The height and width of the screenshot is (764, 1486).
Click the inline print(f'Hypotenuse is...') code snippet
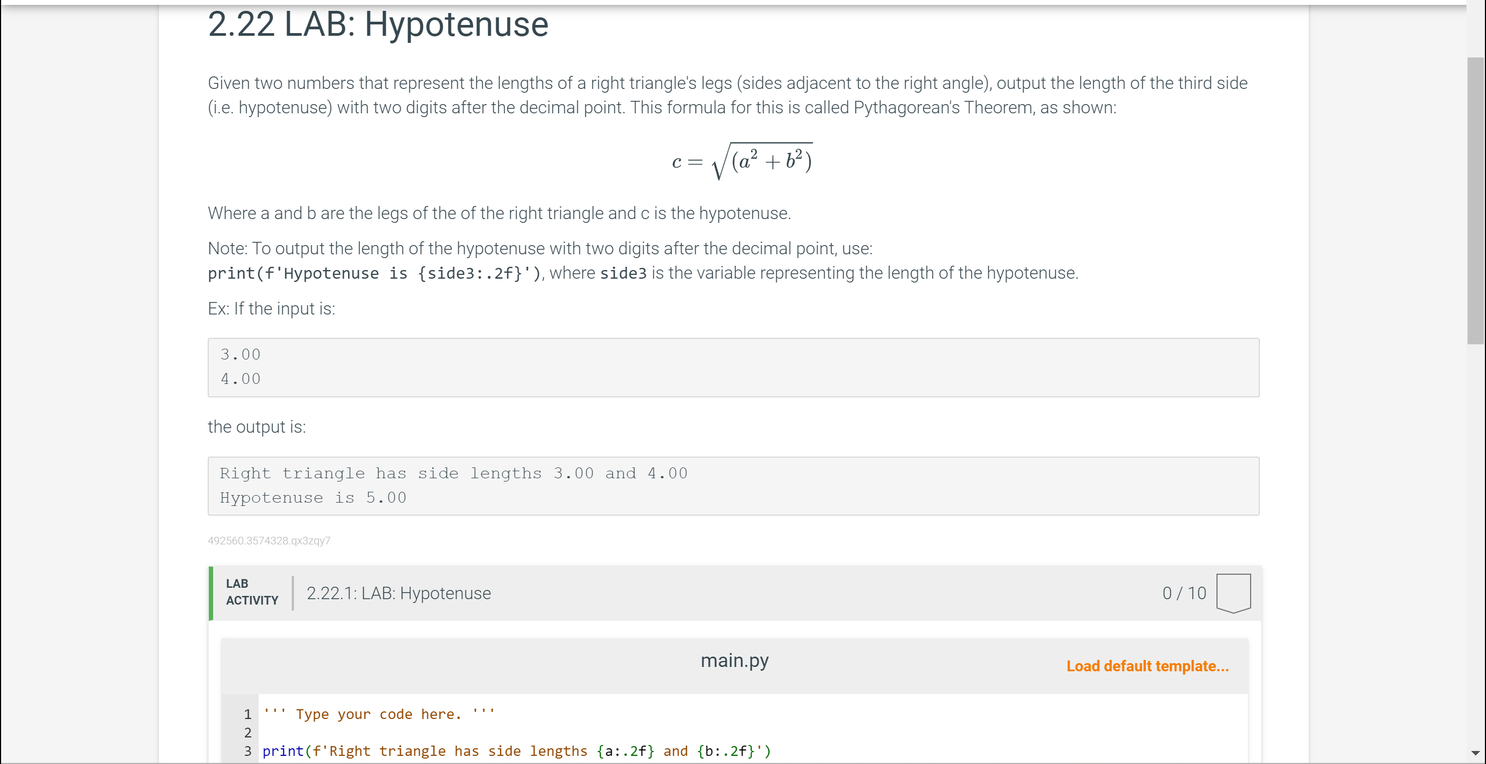pyautogui.click(x=374, y=273)
